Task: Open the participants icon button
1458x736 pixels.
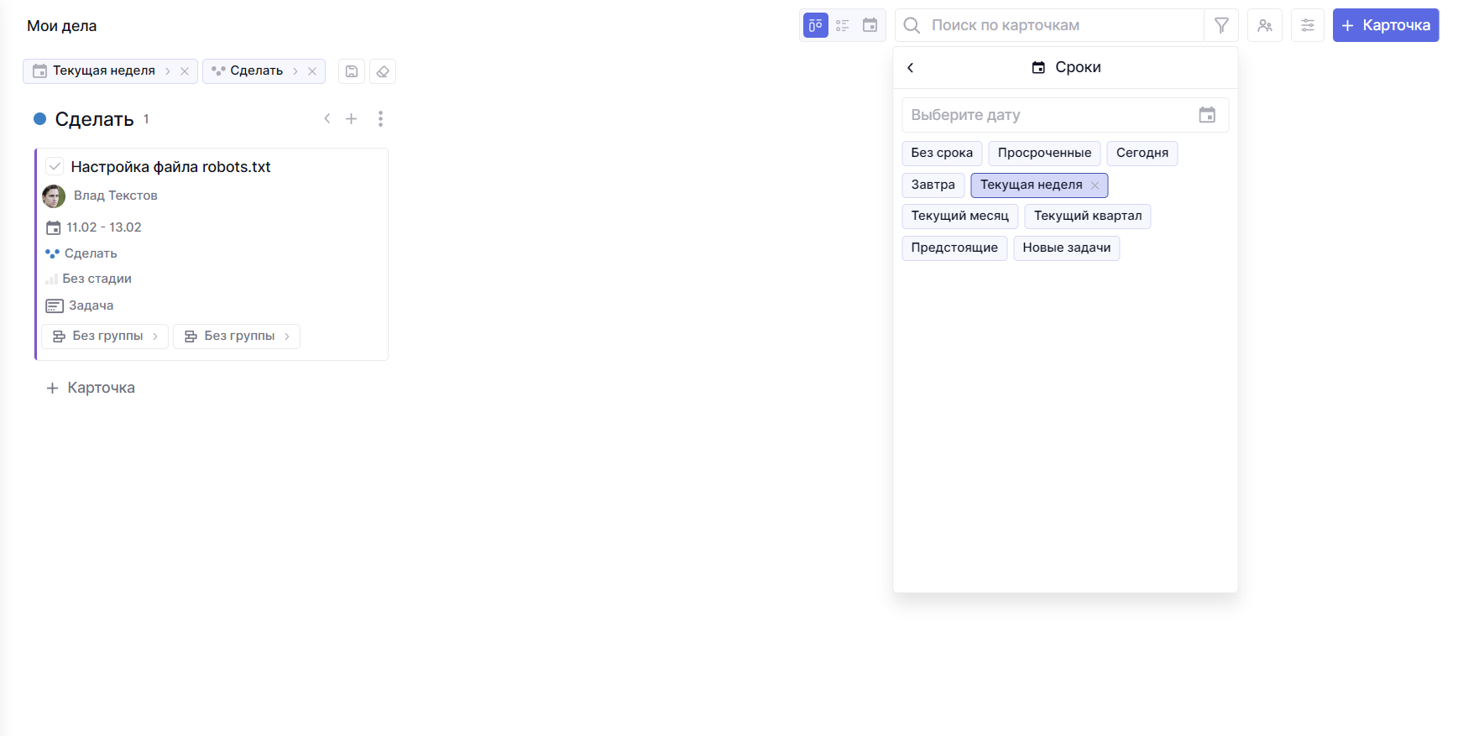Action: (x=1265, y=25)
